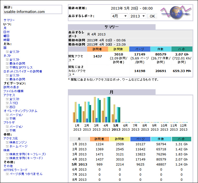198x183 pixels.
Task: Click the 5月 2013 row label in table
Action: click(79, 164)
